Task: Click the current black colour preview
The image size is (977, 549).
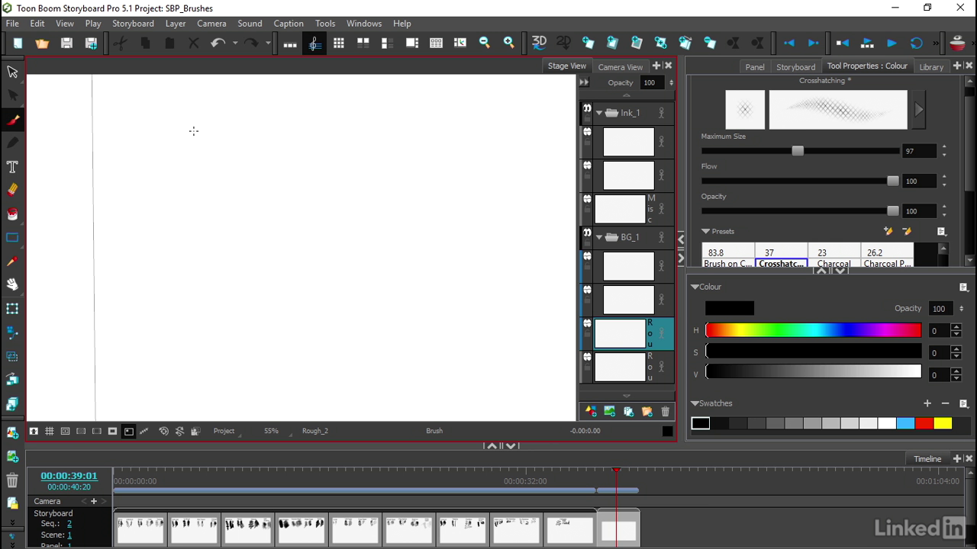Action: coord(730,308)
